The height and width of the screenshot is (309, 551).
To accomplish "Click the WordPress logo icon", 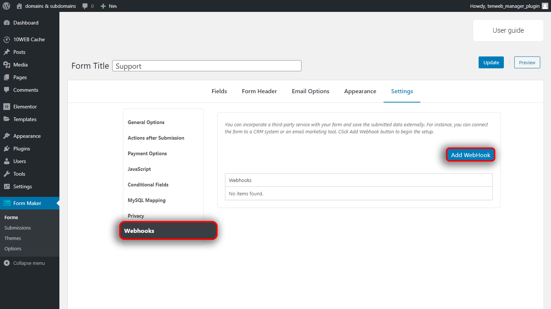I will coord(6,6).
